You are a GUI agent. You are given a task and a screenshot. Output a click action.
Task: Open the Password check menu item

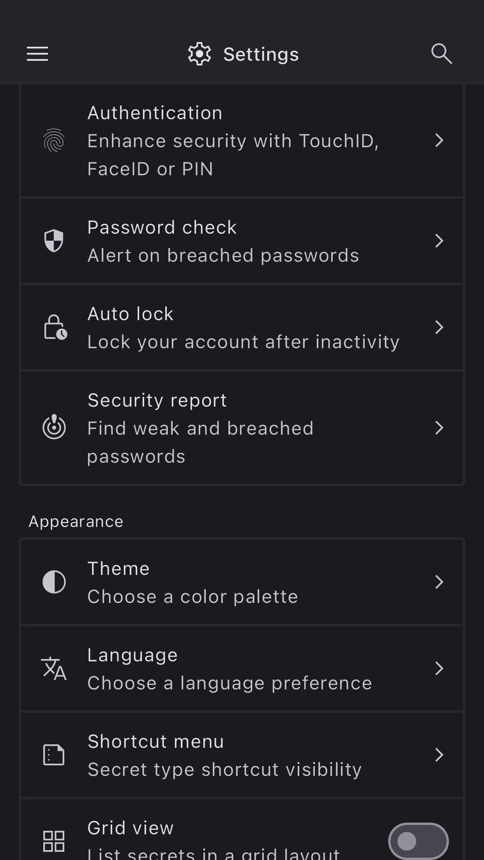point(222,241)
